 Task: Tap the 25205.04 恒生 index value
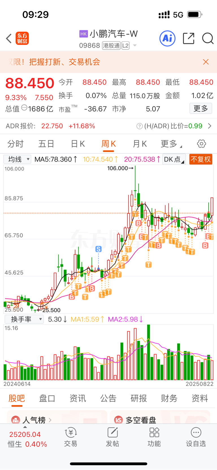(25, 434)
